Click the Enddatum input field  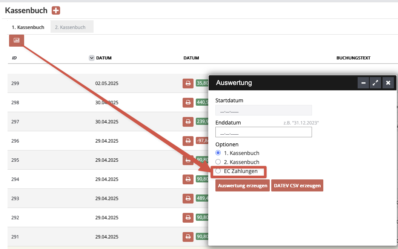point(263,132)
